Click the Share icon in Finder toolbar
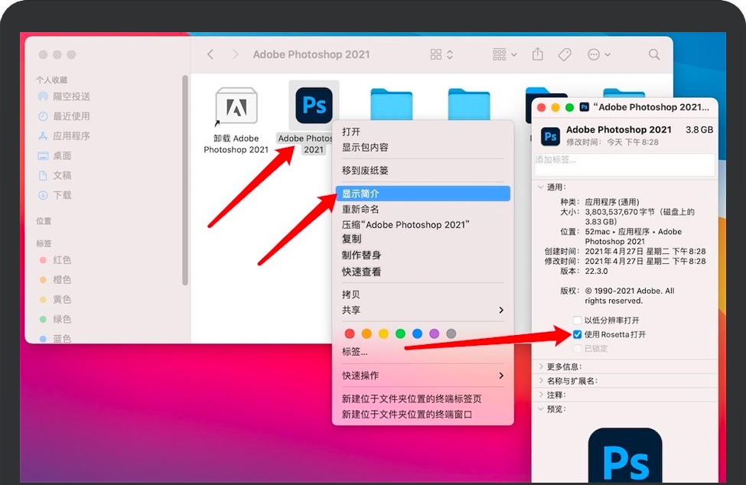The height and width of the screenshot is (485, 746). 538,54
